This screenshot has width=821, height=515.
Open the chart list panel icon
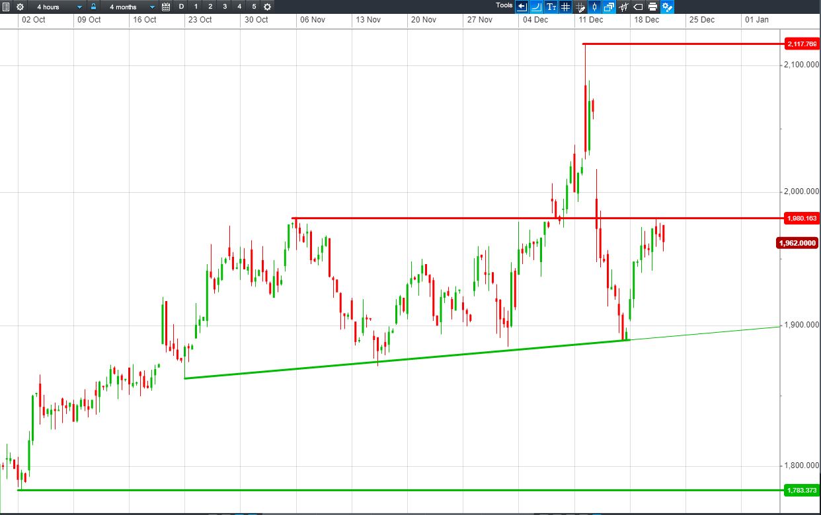[x=6, y=7]
